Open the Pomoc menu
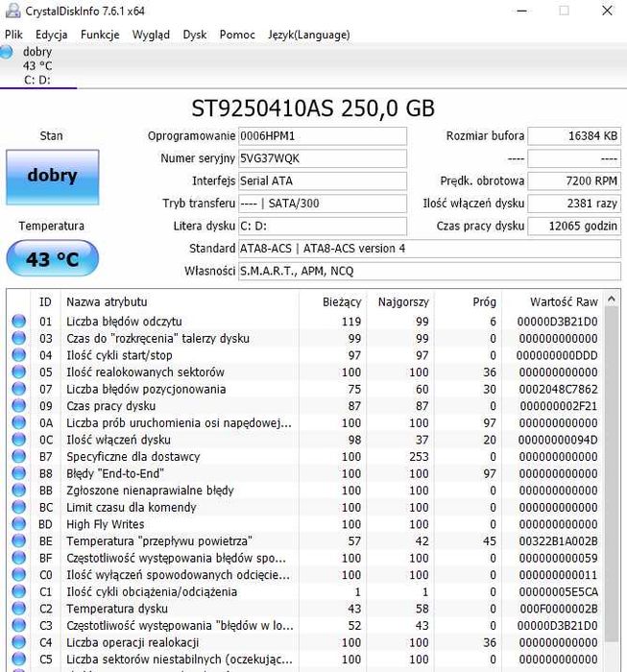This screenshot has width=627, height=672. (x=237, y=35)
